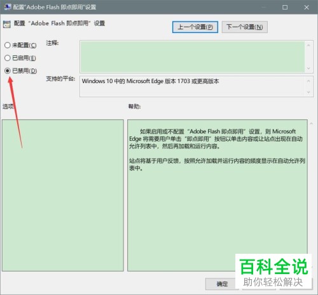Click the policy setting icon beside the header
The image size is (318, 295).
[7, 25]
